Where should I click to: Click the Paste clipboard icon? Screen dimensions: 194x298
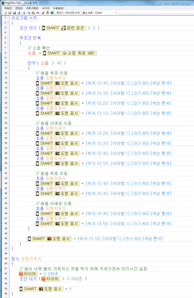point(33,13)
